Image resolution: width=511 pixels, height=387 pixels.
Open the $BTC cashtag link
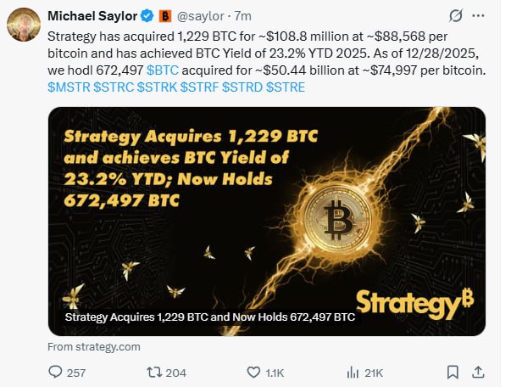[x=164, y=70]
